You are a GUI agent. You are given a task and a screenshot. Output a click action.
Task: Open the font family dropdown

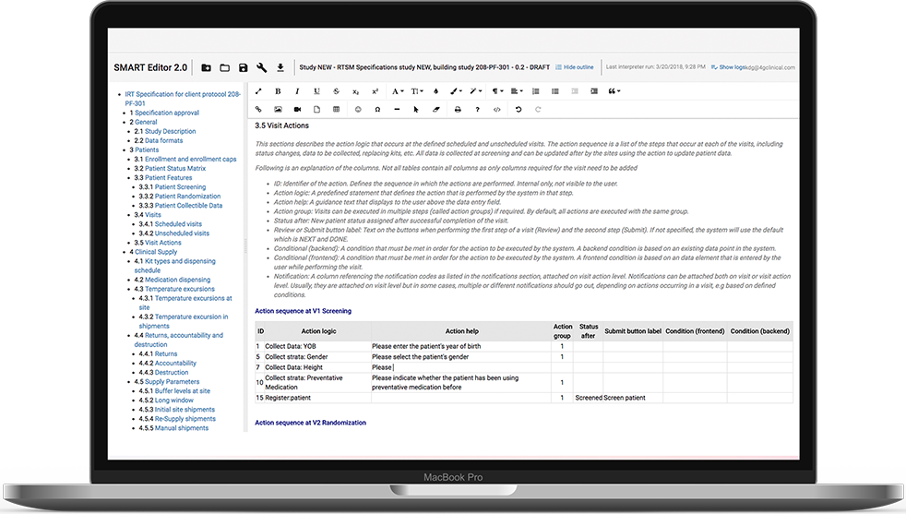(x=397, y=91)
